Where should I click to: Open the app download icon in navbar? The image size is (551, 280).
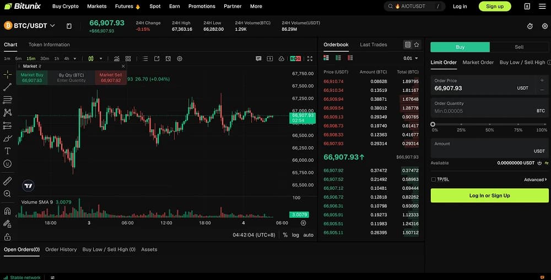click(527, 6)
